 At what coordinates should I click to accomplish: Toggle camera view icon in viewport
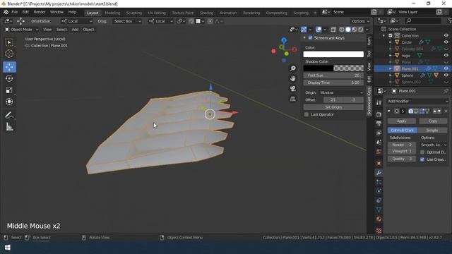click(x=293, y=88)
